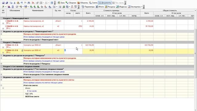Open the Тех. часть section
Viewport: 197px width, 111px height.
[x=118, y=3]
